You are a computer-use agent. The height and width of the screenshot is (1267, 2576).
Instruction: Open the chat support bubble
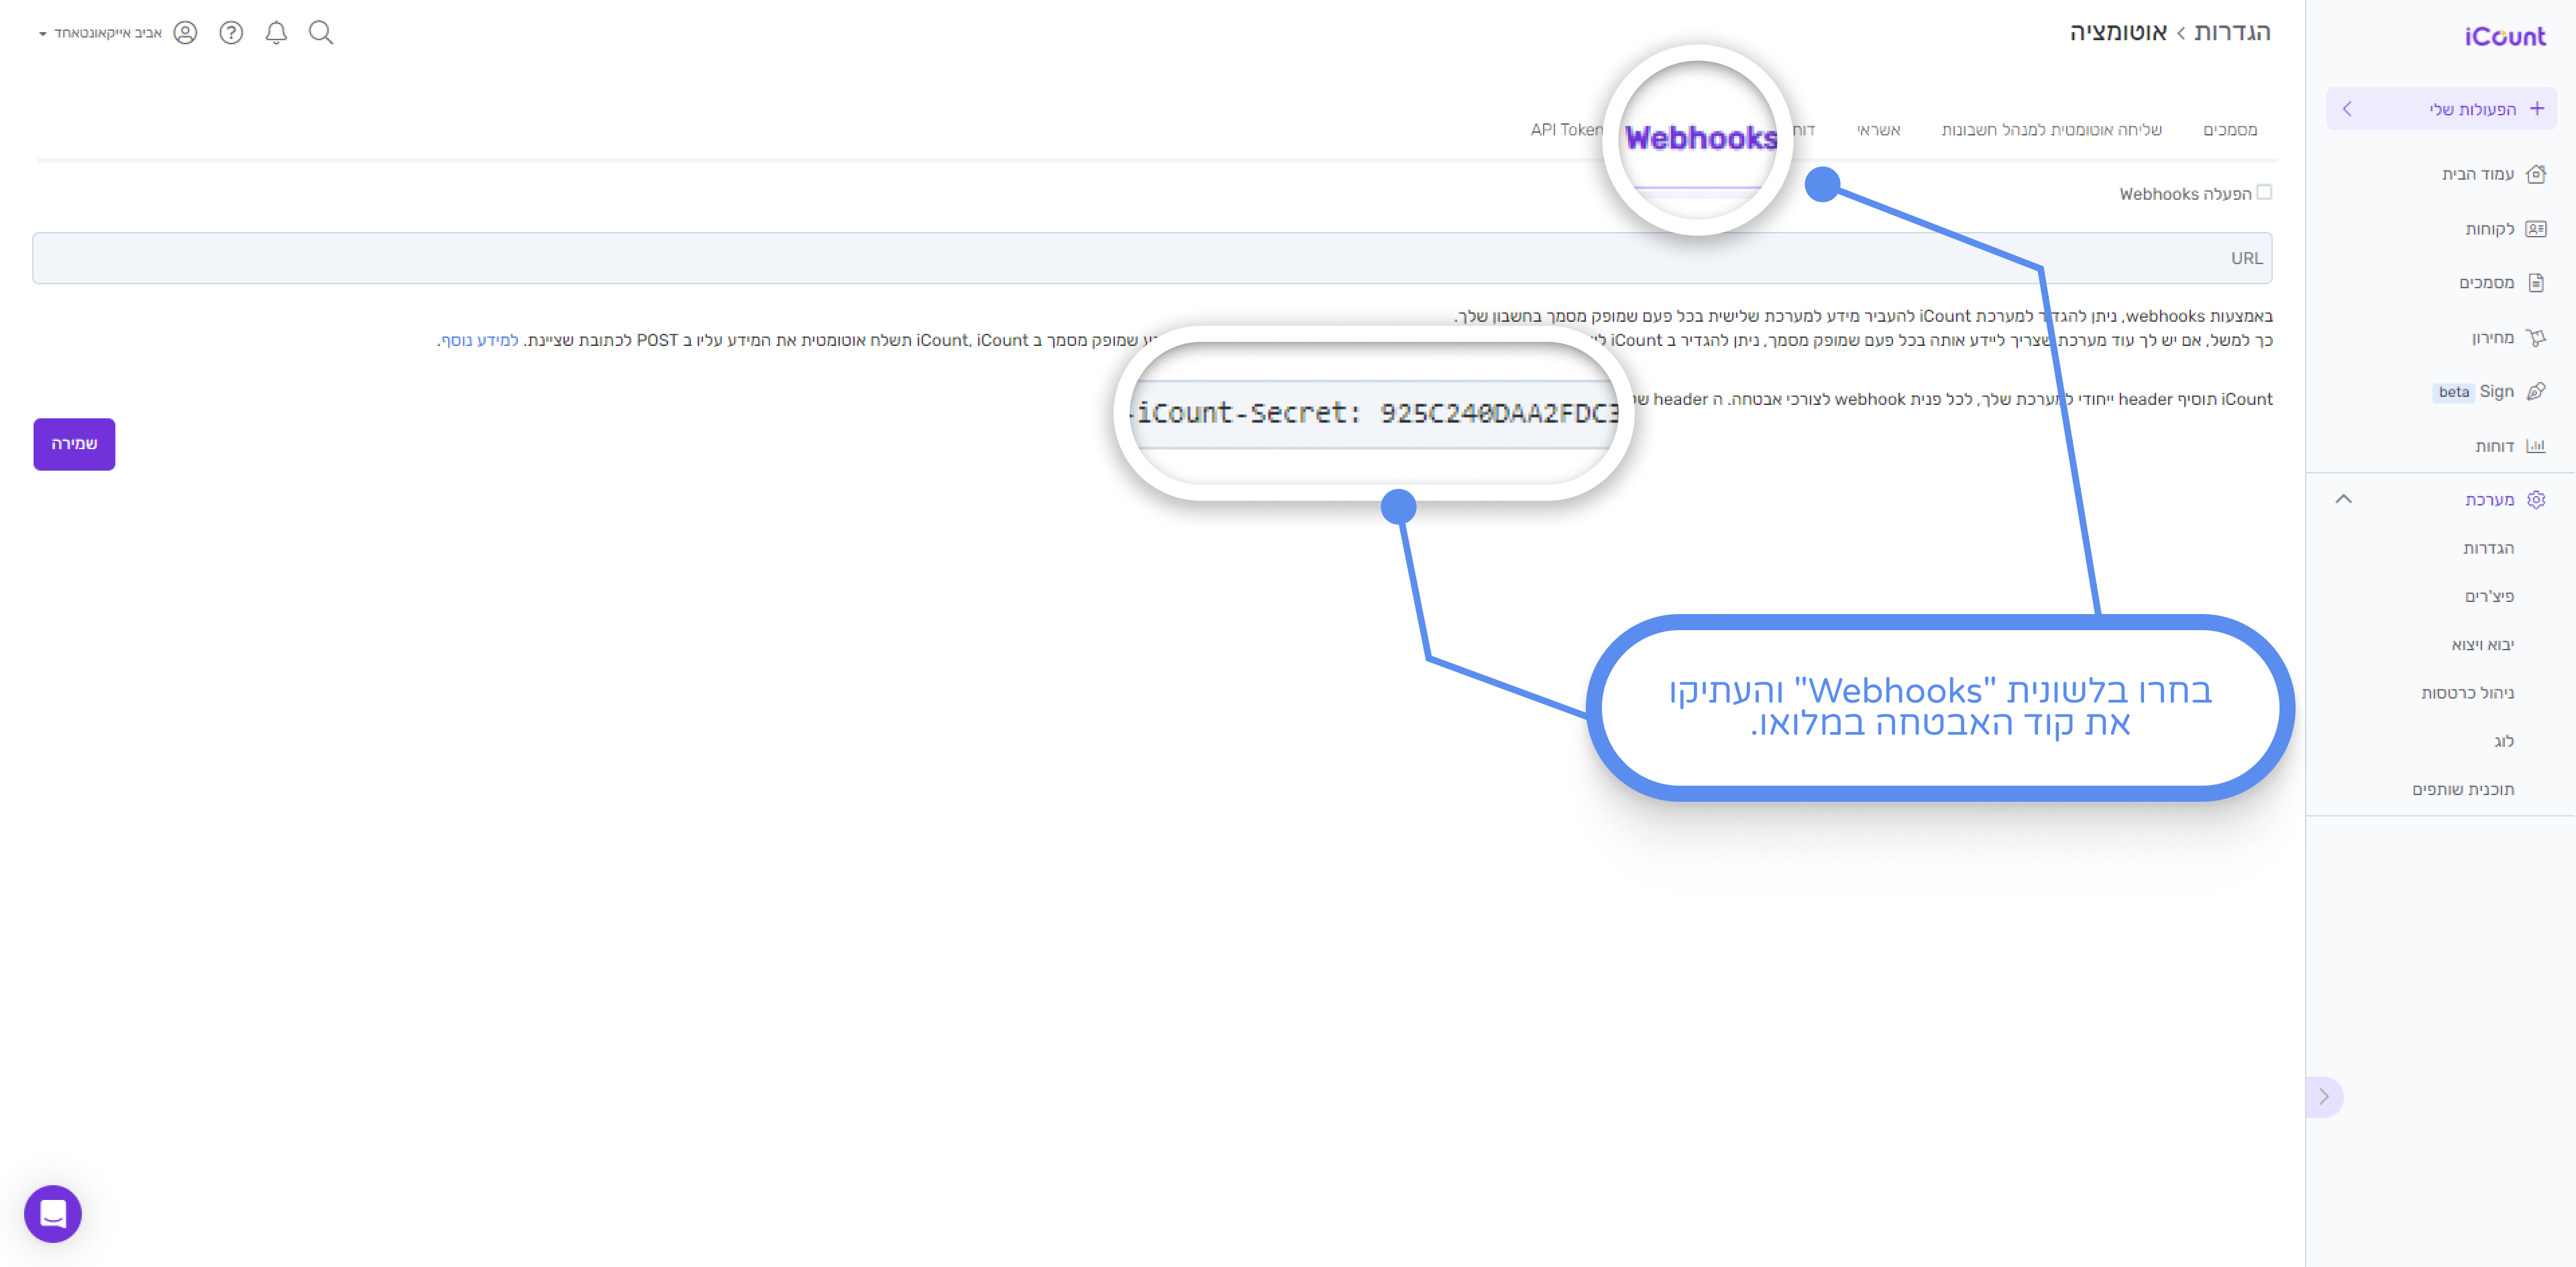coord(53,1213)
